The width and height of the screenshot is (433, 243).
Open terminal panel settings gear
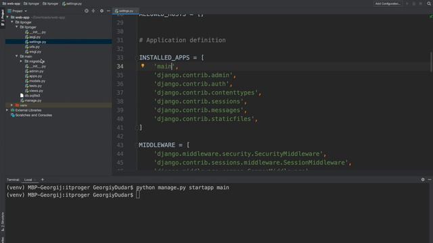click(423, 180)
